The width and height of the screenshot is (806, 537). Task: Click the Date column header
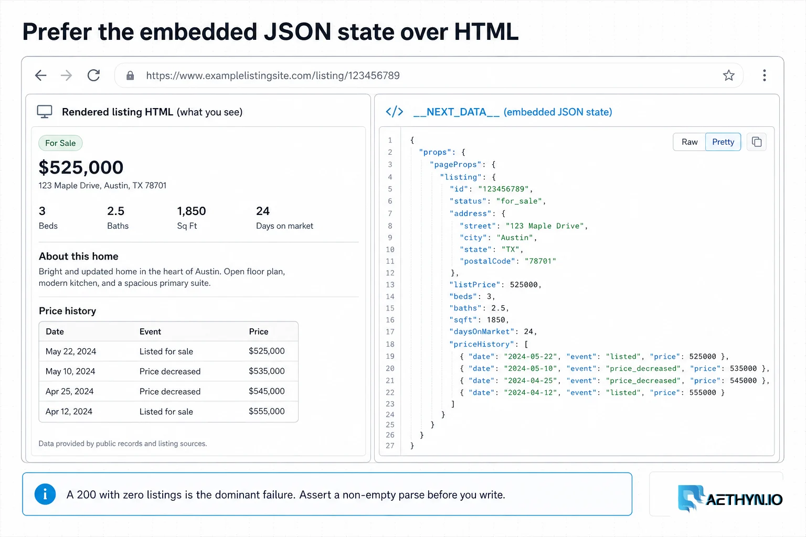pos(55,331)
